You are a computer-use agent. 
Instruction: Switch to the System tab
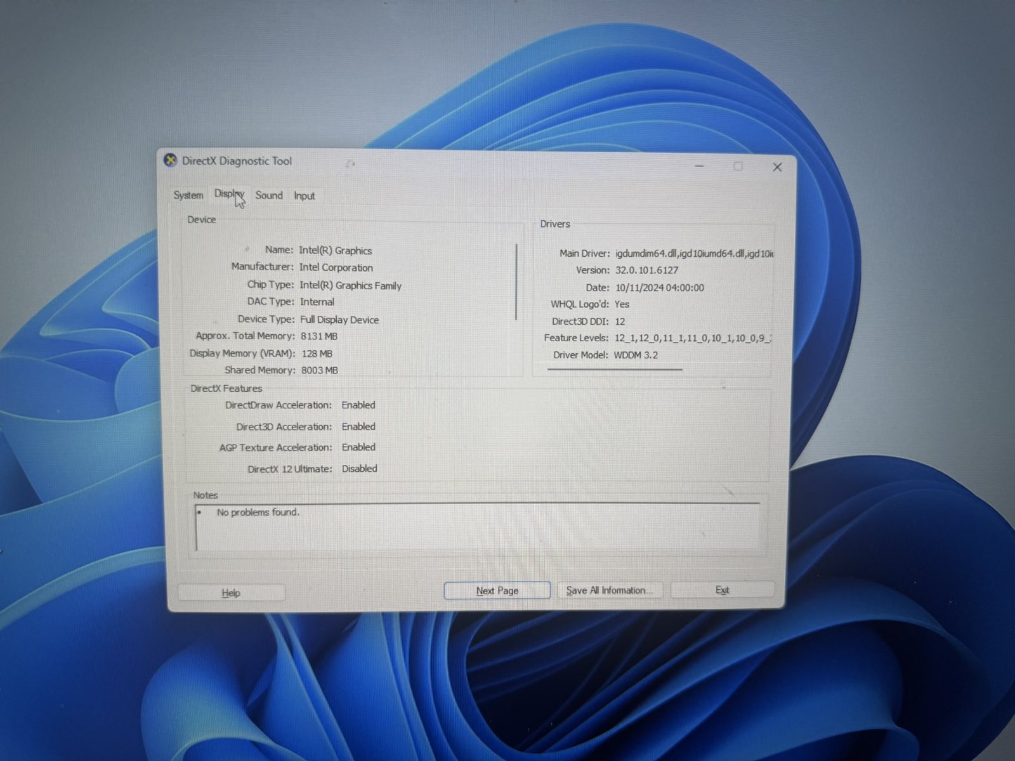pos(188,195)
